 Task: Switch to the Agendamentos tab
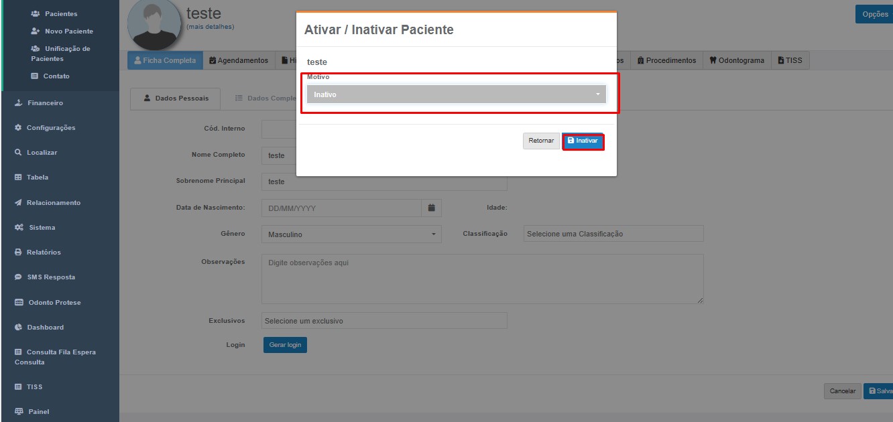tap(238, 60)
